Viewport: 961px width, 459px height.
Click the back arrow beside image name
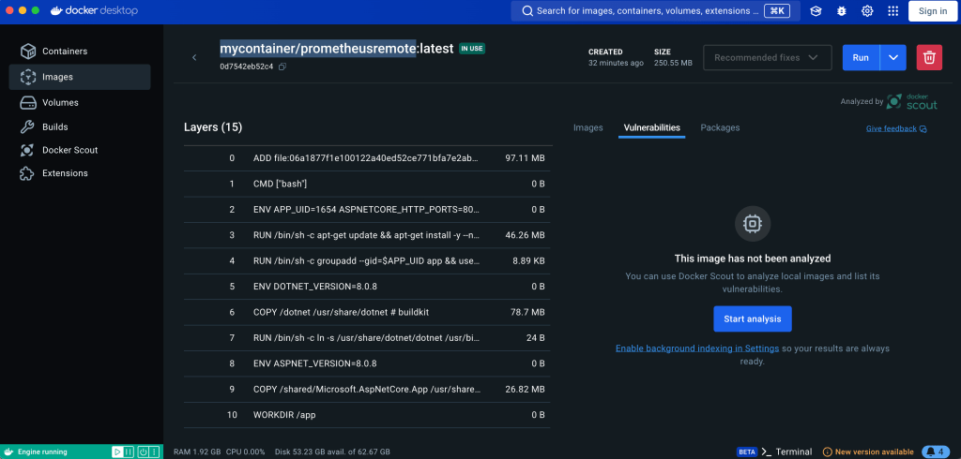point(194,57)
